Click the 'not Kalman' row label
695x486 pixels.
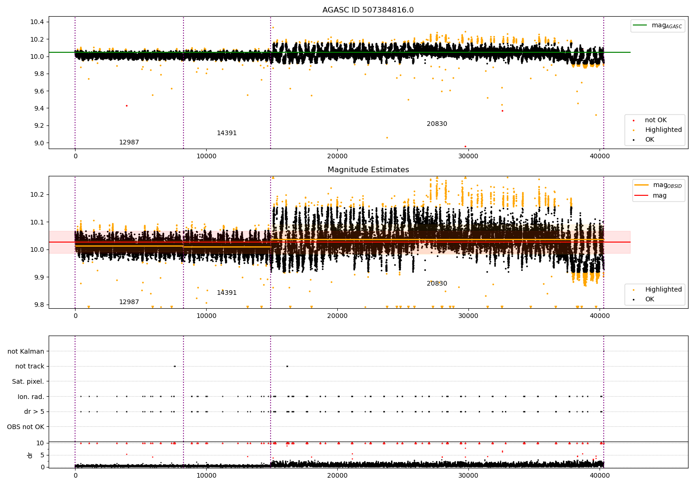click(x=26, y=352)
